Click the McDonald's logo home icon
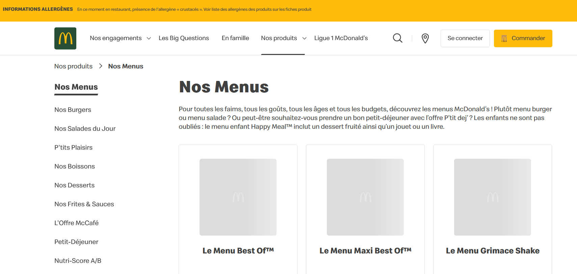The width and height of the screenshot is (577, 274). 65,38
